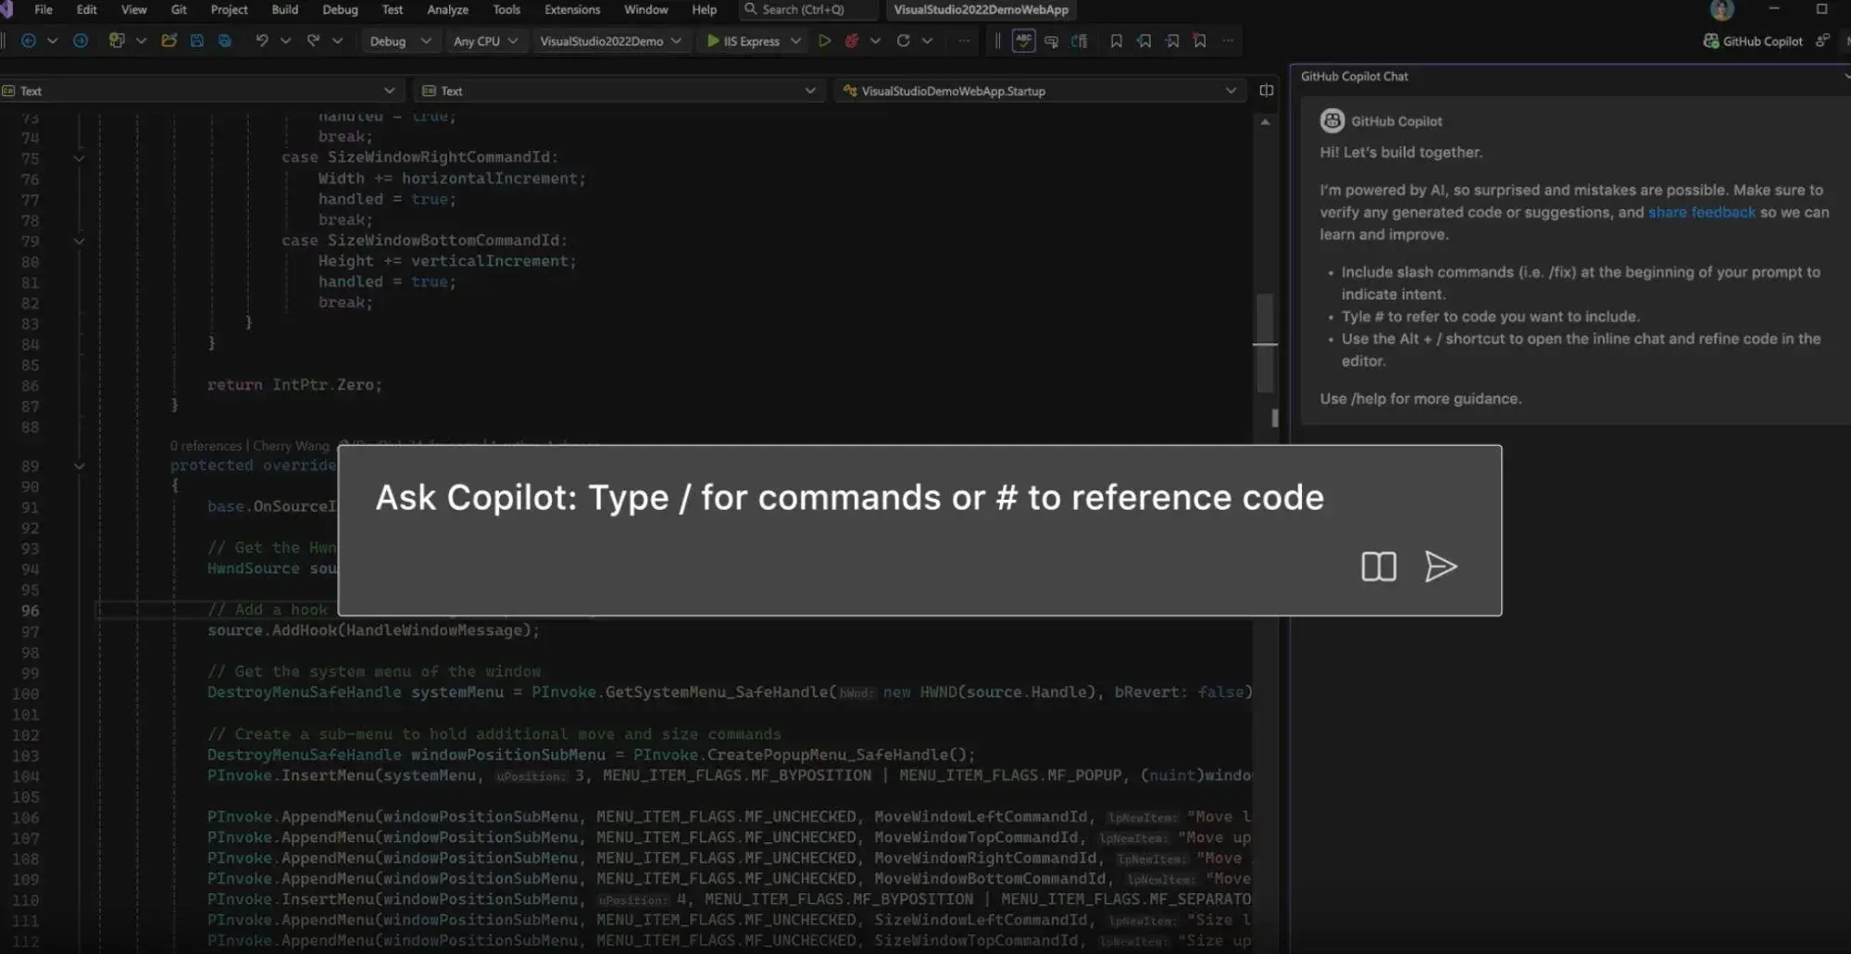The width and height of the screenshot is (1851, 954).
Task: Collapse the code block at line 79
Action: click(79, 241)
